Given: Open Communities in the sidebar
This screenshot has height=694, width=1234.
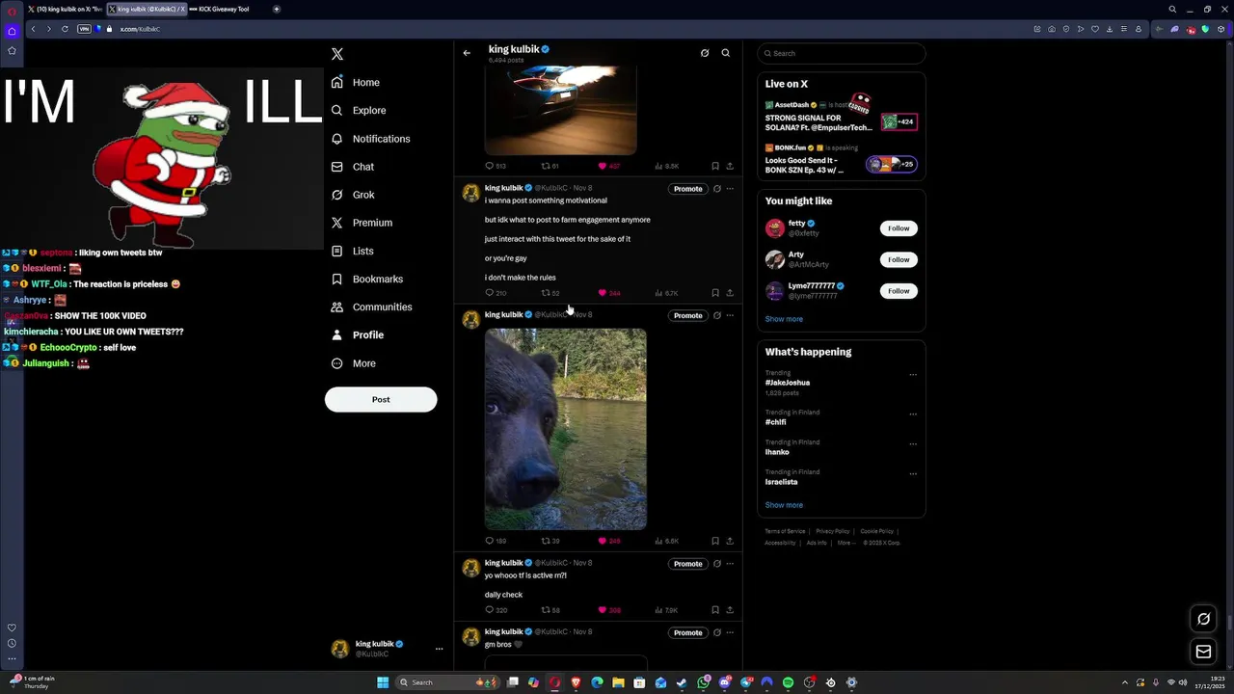Looking at the screenshot, I should coord(371,307).
